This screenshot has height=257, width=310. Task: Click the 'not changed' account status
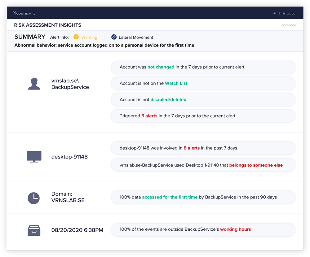coord(161,67)
